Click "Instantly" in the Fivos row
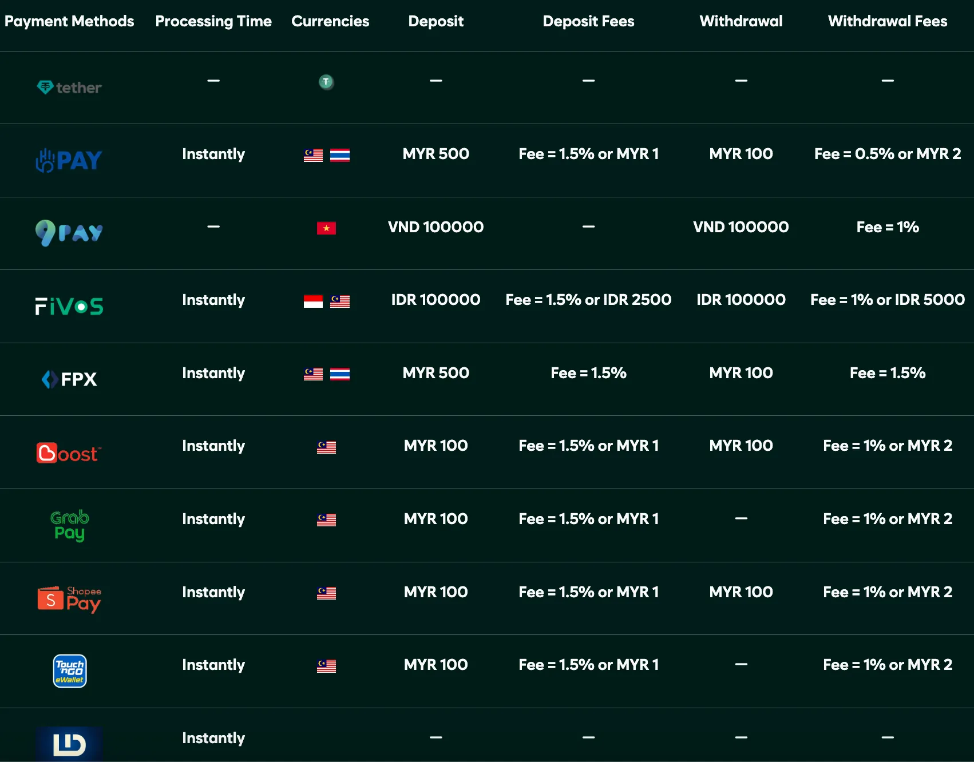 point(213,300)
